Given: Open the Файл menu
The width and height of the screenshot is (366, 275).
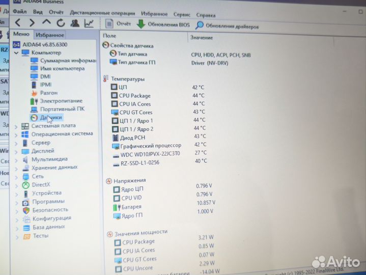Looking at the screenshot, I should click(x=20, y=11).
